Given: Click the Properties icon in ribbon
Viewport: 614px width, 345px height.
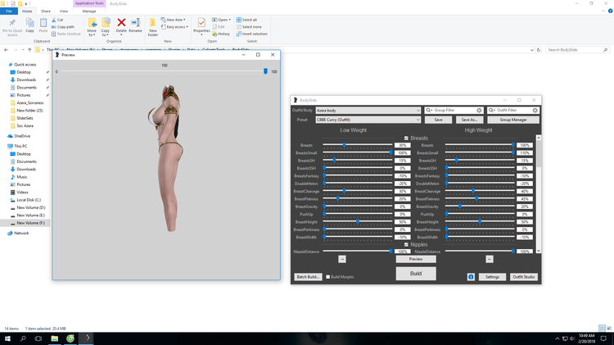Looking at the screenshot, I should click(x=201, y=23).
